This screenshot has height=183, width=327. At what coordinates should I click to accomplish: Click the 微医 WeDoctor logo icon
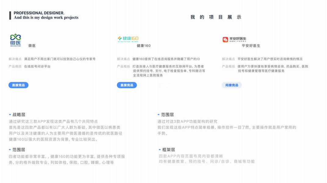16,40
